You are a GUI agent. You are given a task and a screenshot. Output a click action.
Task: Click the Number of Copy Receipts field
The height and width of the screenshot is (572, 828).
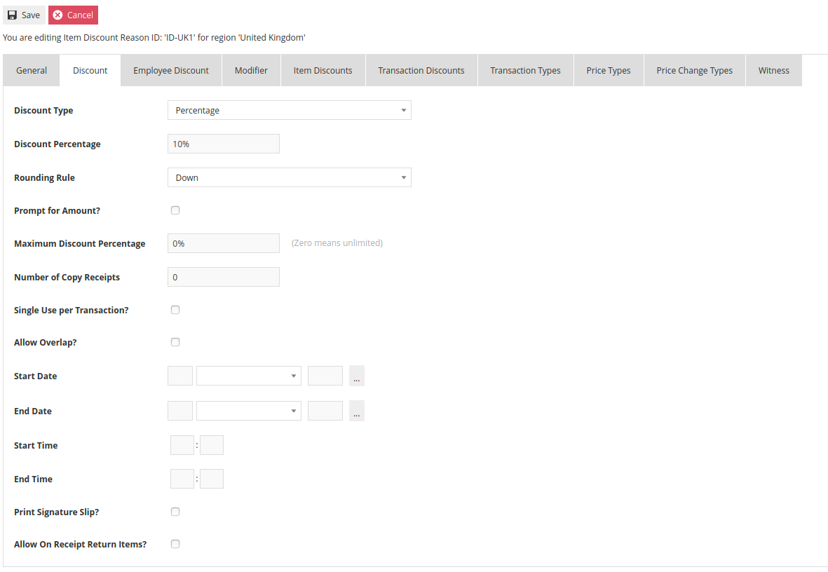point(224,278)
